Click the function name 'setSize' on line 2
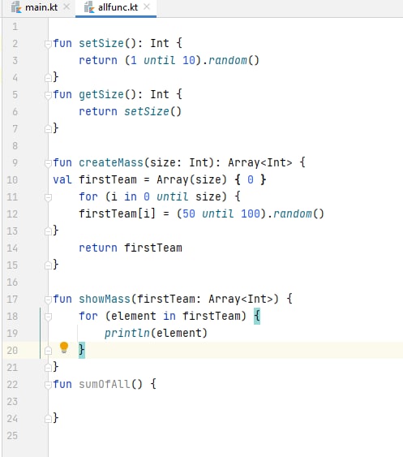 point(101,43)
